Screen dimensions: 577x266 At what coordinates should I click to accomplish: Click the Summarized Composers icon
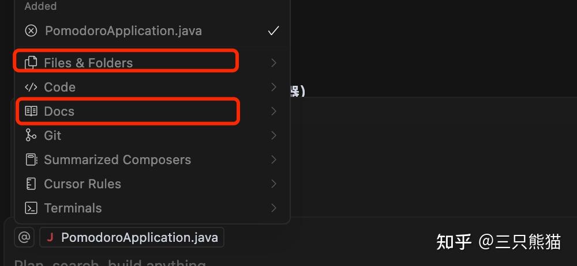coord(31,159)
